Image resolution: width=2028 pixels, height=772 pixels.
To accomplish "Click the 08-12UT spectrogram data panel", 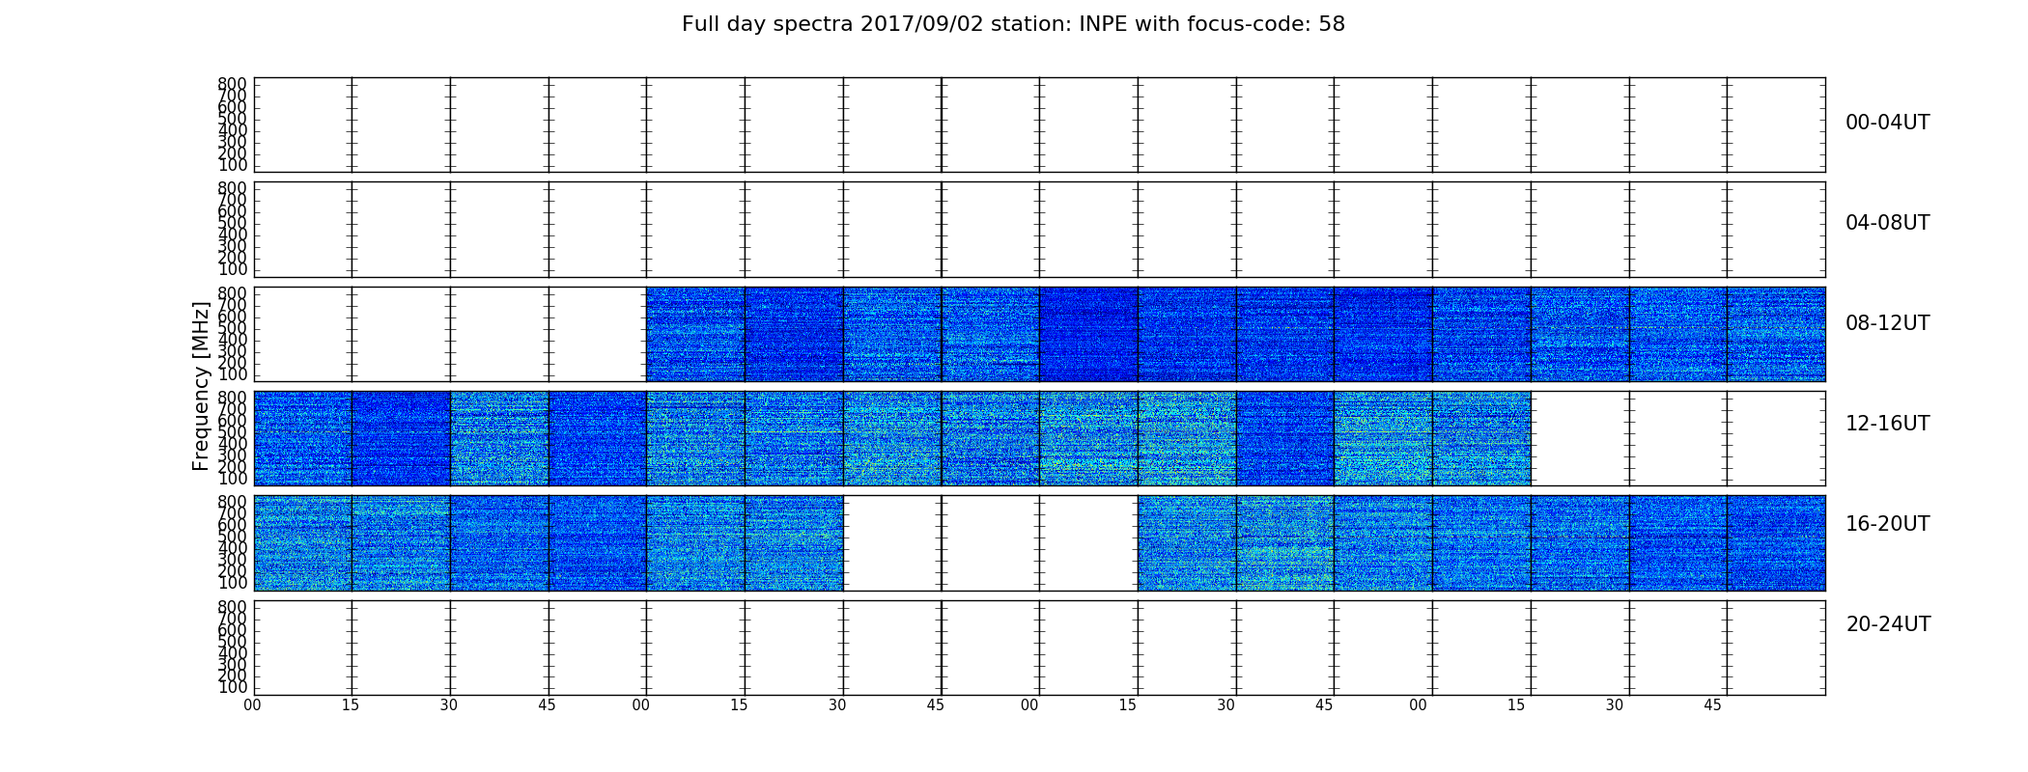I will pos(1039,334).
